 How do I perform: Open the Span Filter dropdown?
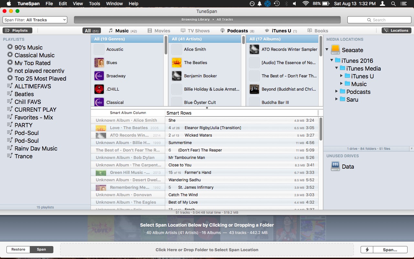(x=35, y=20)
